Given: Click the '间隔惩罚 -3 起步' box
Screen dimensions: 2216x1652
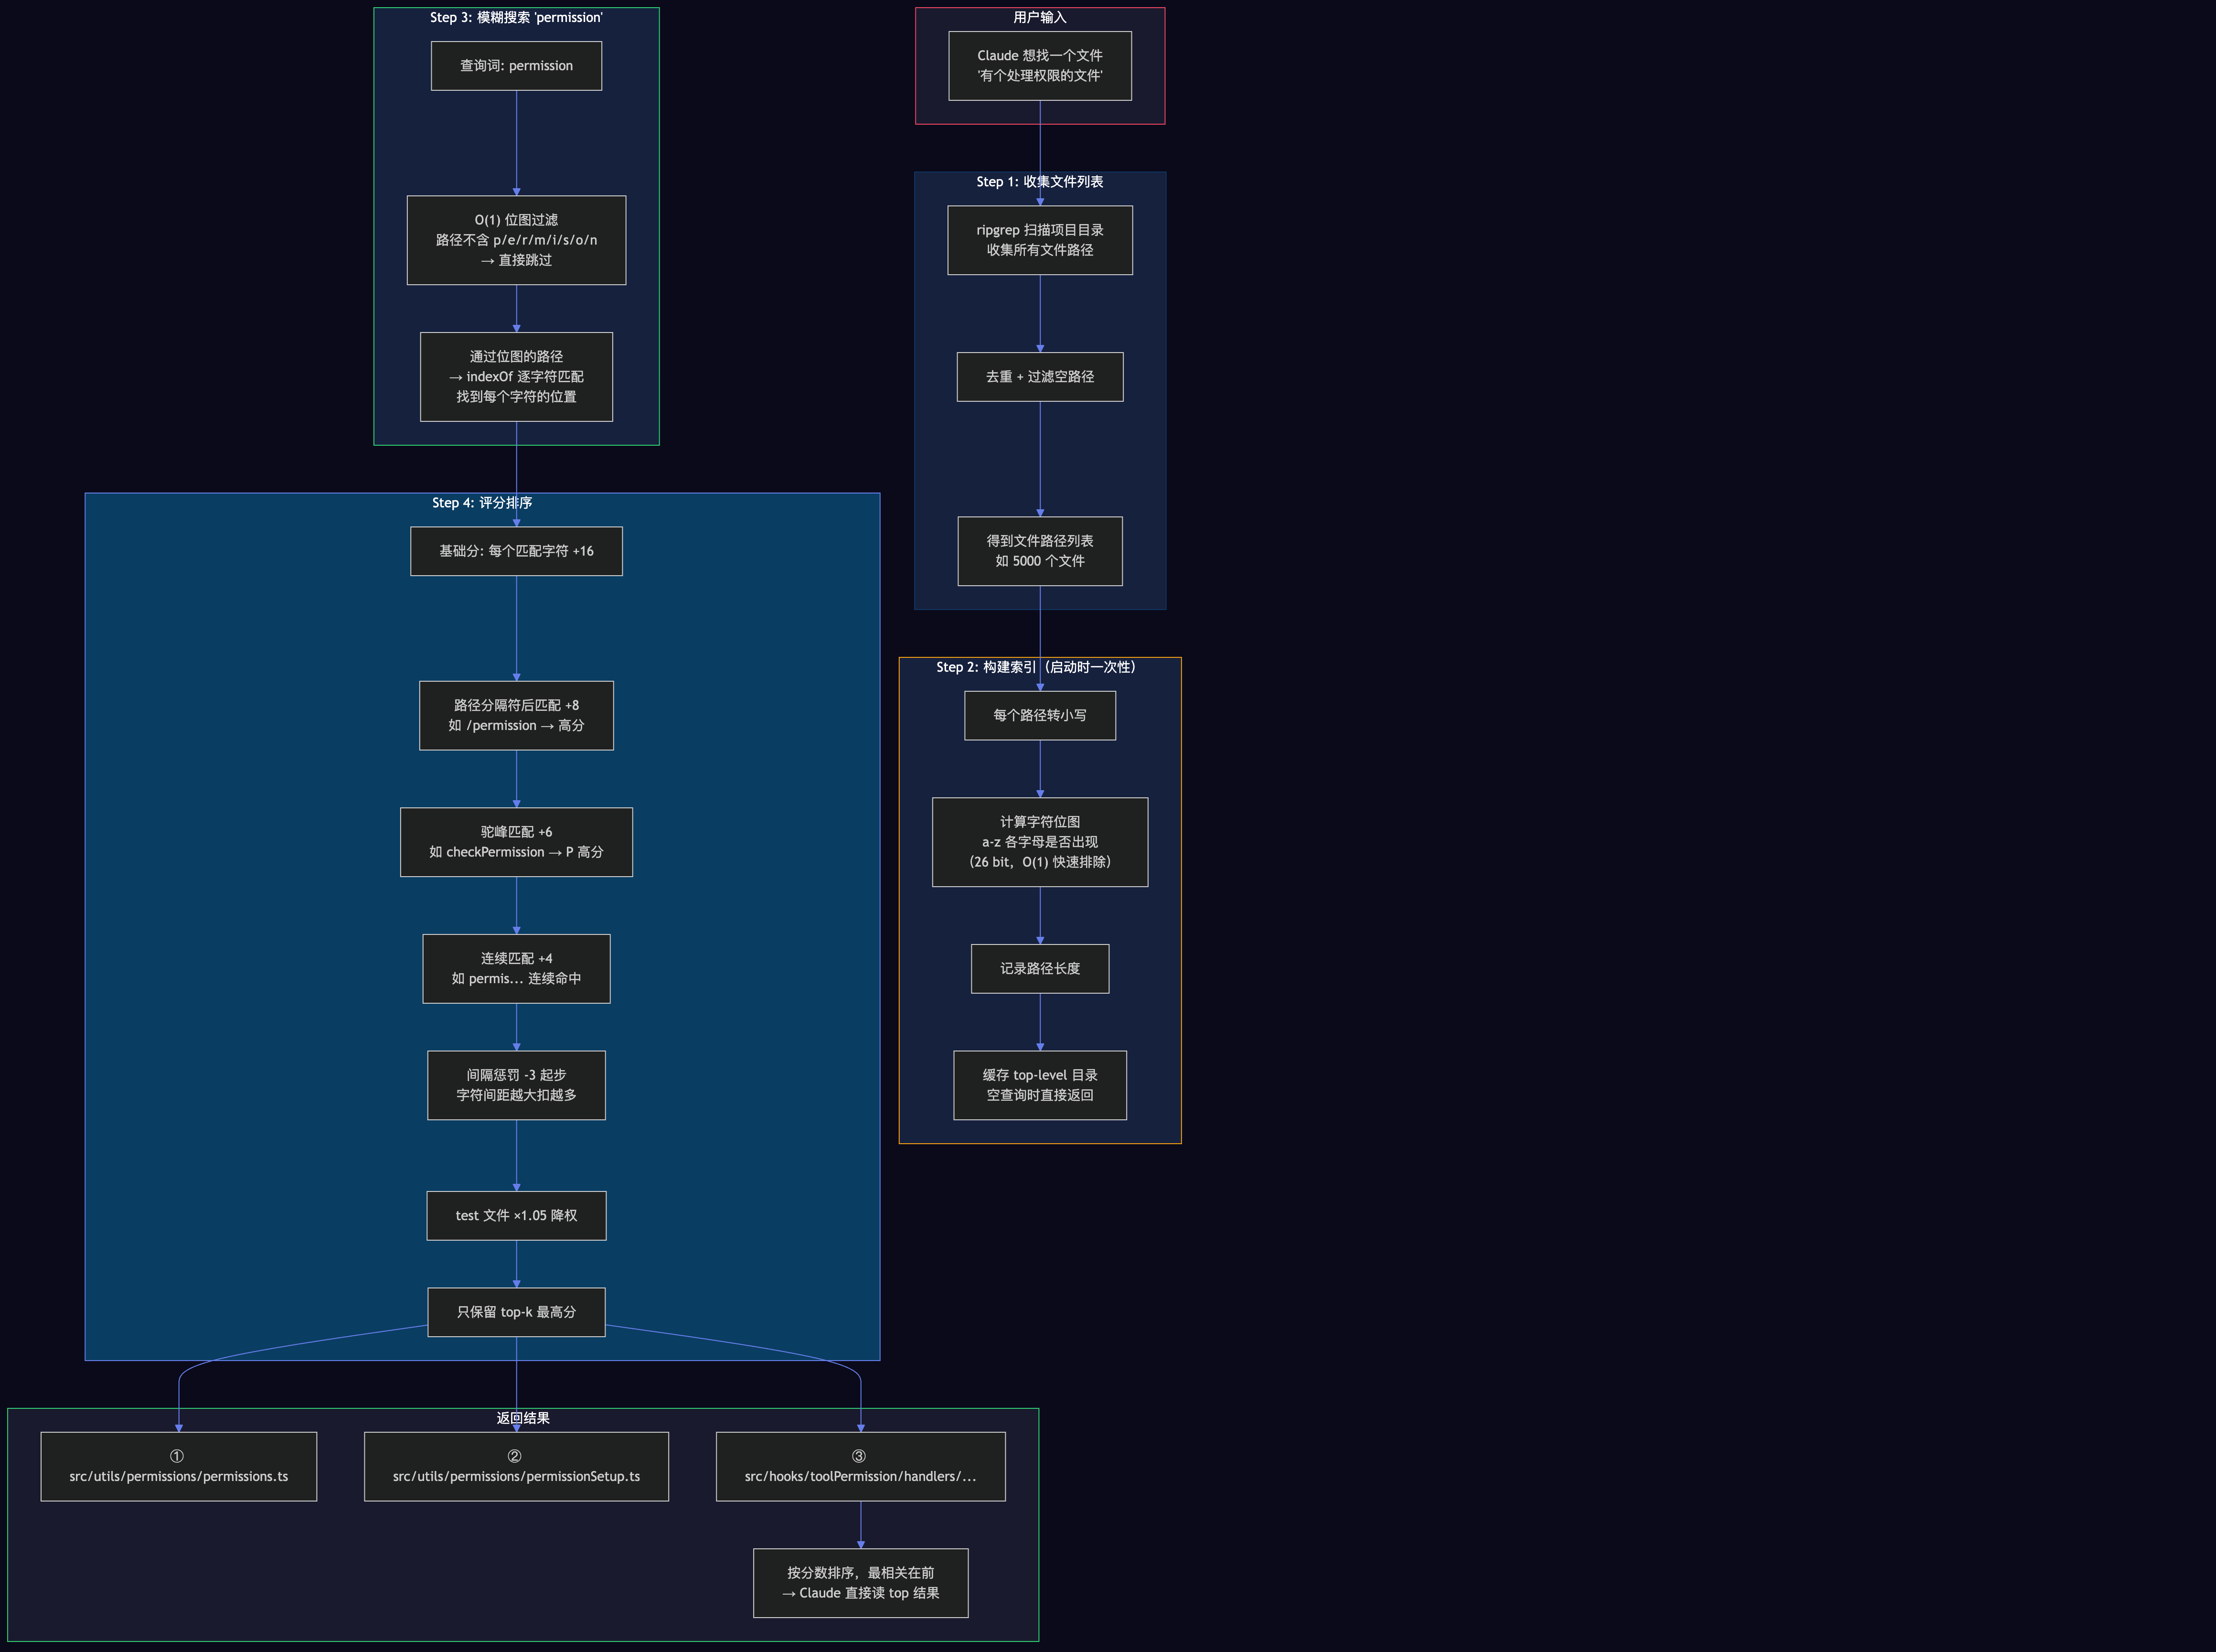Looking at the screenshot, I should (516, 1085).
